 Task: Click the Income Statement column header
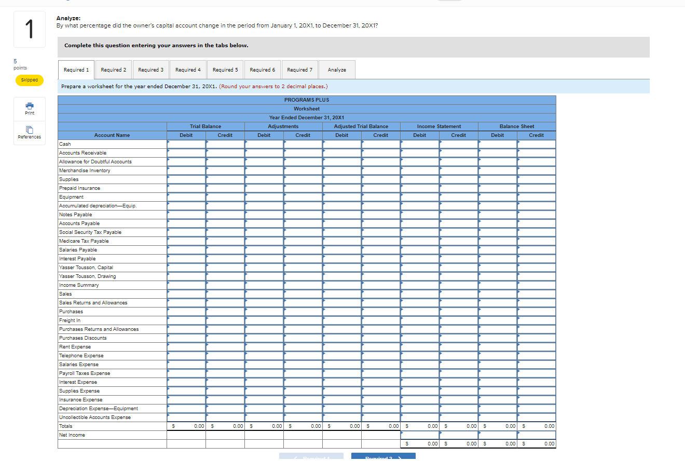point(439,127)
